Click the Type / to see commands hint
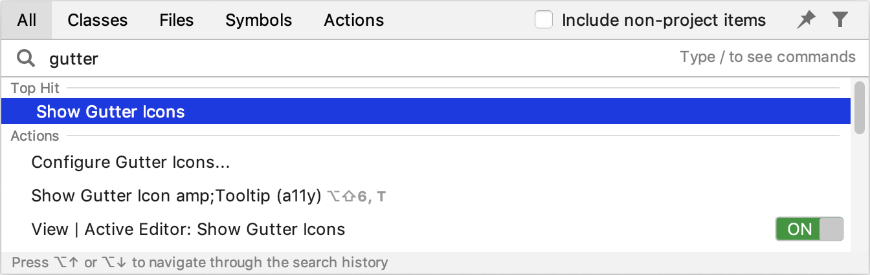Viewport: 870px width, 275px height. (x=768, y=57)
